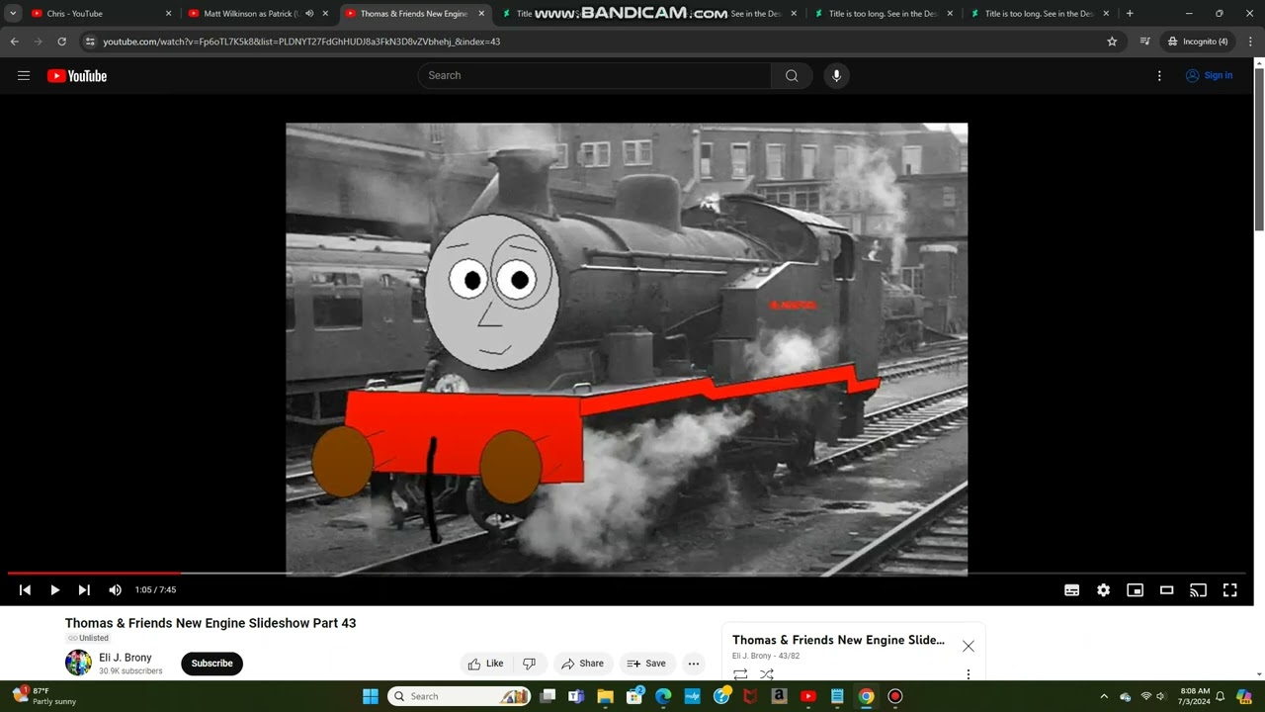Close the Chris - YouTube tab

click(168, 14)
